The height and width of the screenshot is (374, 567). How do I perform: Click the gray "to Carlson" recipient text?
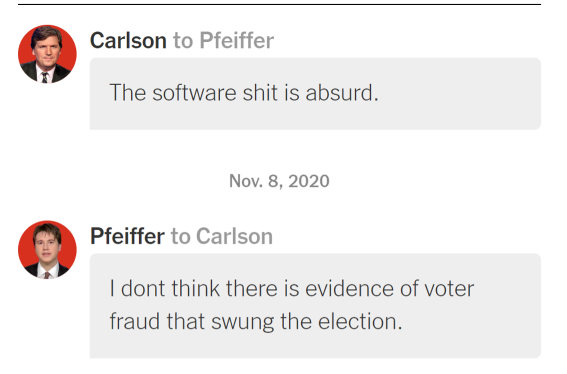click(222, 236)
